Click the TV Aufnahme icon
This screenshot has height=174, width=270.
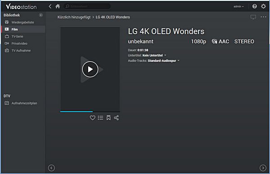click(7, 50)
